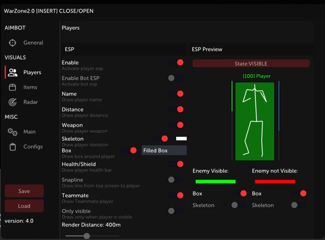This screenshot has width=325, height=240.
Task: Select the Players people icon in sidebar
Action: pyautogui.click(x=12, y=72)
